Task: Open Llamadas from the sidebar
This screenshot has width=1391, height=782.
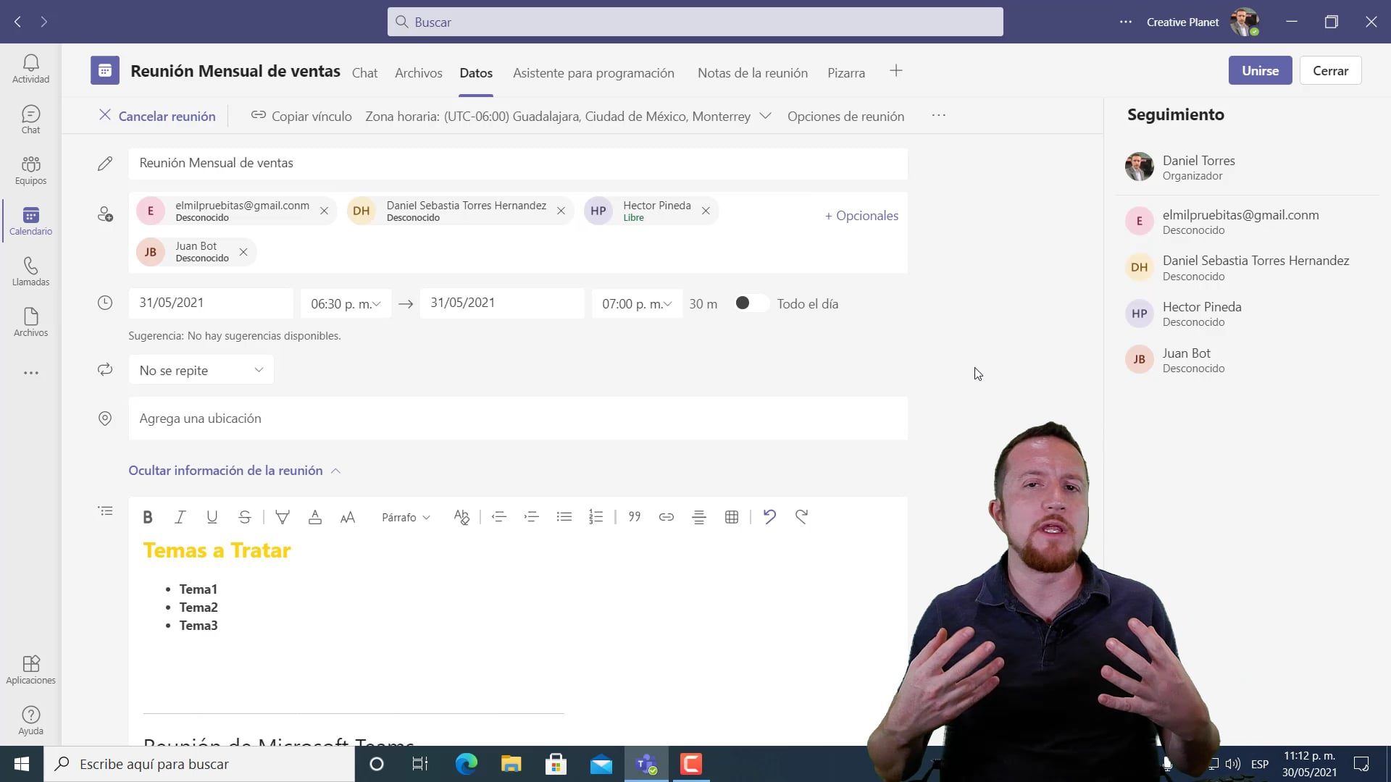Action: pos(30,272)
